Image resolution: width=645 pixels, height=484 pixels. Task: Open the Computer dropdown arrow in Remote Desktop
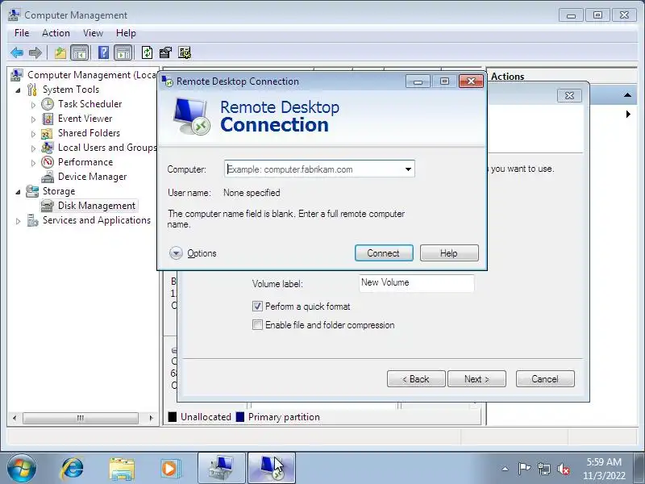408,169
